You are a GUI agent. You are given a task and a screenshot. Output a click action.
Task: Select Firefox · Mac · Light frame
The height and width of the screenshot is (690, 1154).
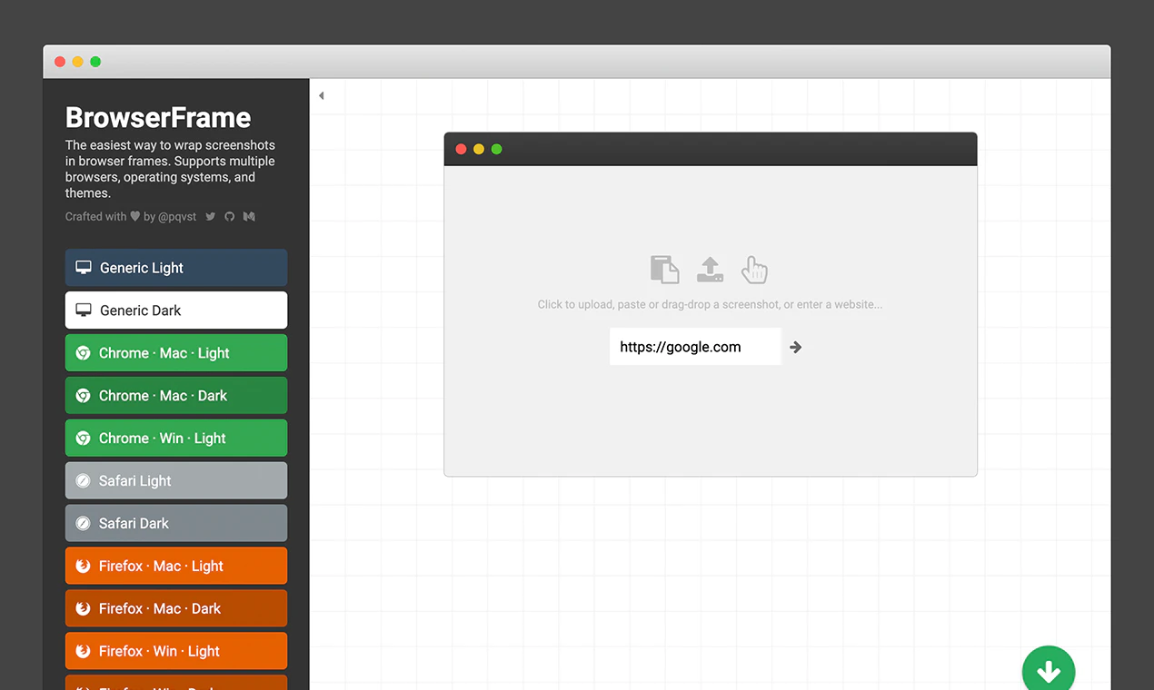tap(176, 567)
